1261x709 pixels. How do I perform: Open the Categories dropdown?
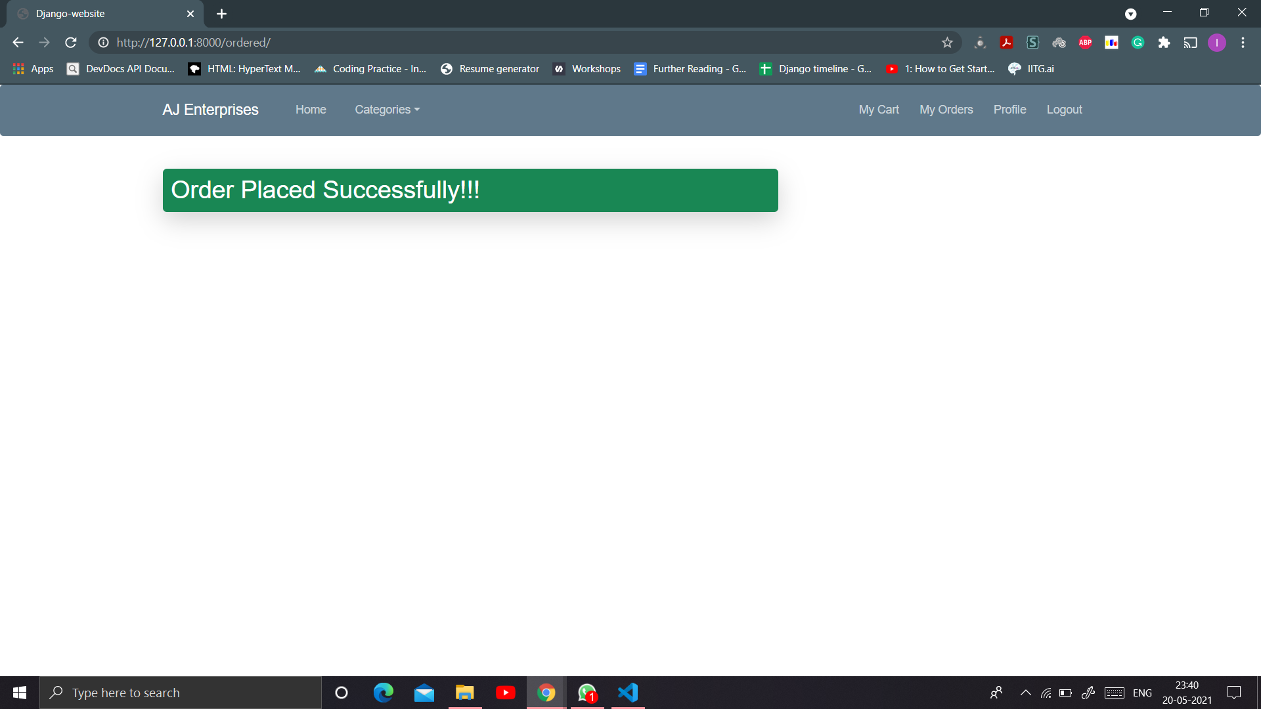tap(387, 110)
